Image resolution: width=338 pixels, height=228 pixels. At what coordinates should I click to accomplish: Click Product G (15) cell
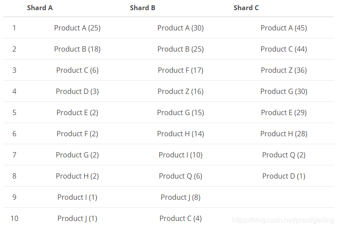(180, 112)
